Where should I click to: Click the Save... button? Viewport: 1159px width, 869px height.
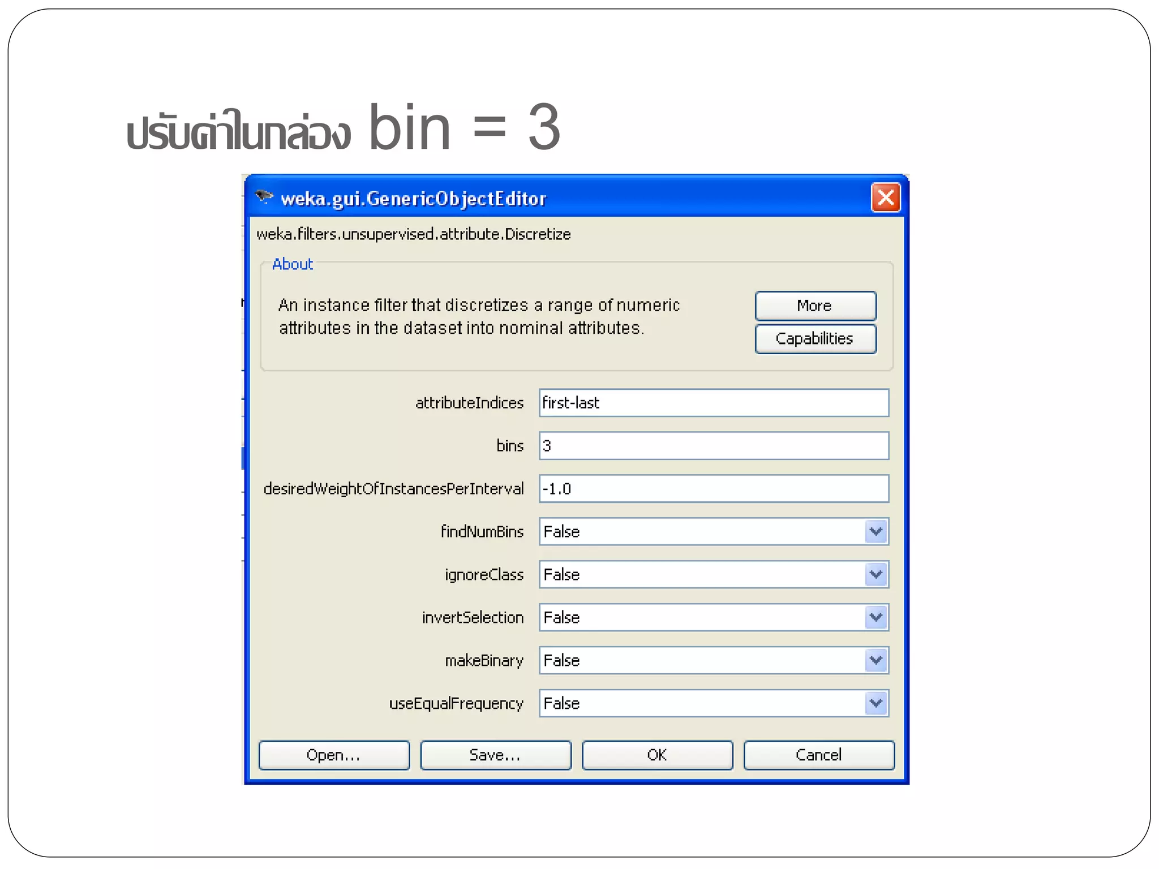[496, 755]
